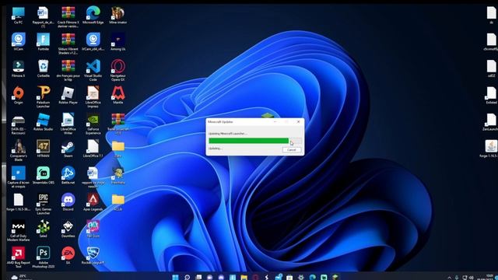
Task: Select the Mantle desktop shortcut
Action: point(117,96)
